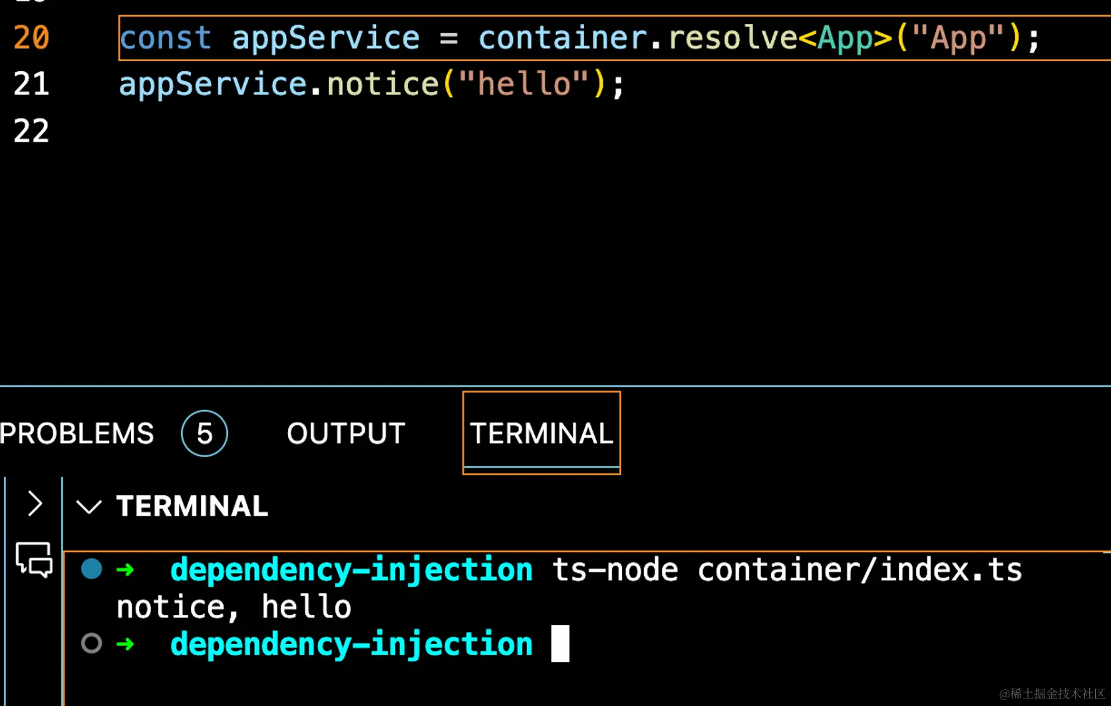This screenshot has height=706, width=1111.
Task: Select the TERMINAL panel tab
Action: point(542,433)
